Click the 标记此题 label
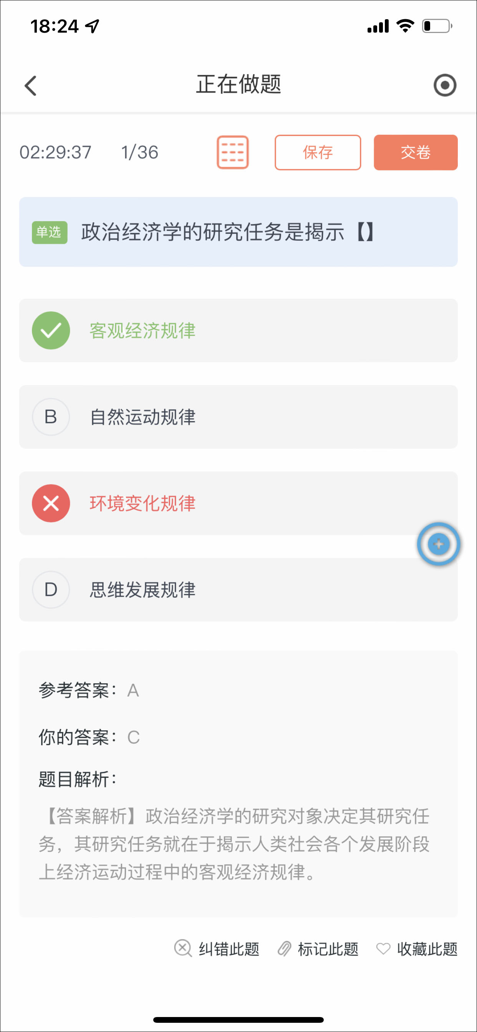Viewport: 477px width, 1032px height. tap(328, 949)
